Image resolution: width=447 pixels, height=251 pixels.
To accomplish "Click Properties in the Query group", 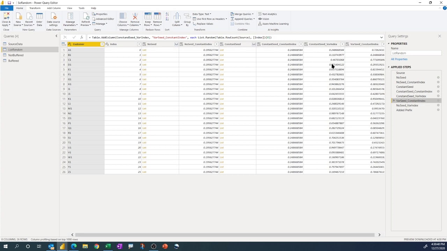I will coord(100,14).
